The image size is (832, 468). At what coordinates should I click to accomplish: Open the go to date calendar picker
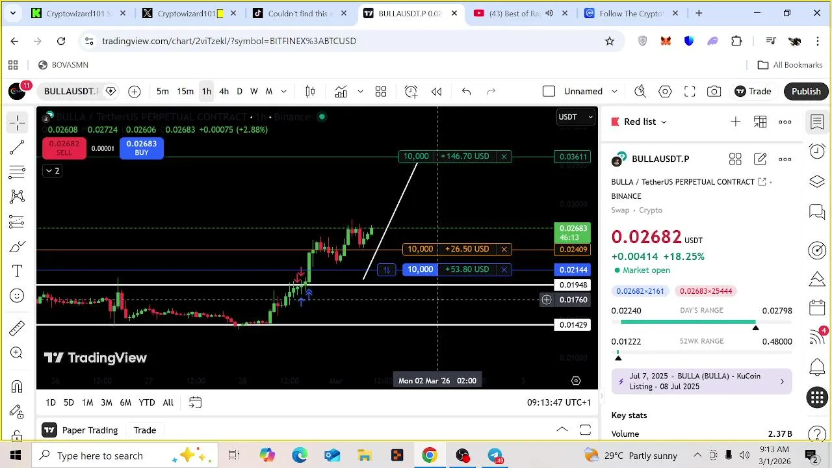pos(195,403)
